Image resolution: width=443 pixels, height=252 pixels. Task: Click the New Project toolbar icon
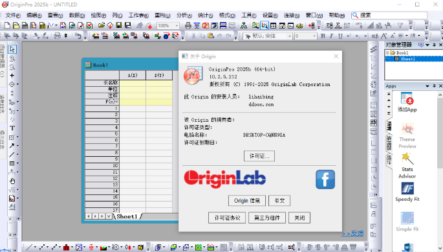(7, 26)
